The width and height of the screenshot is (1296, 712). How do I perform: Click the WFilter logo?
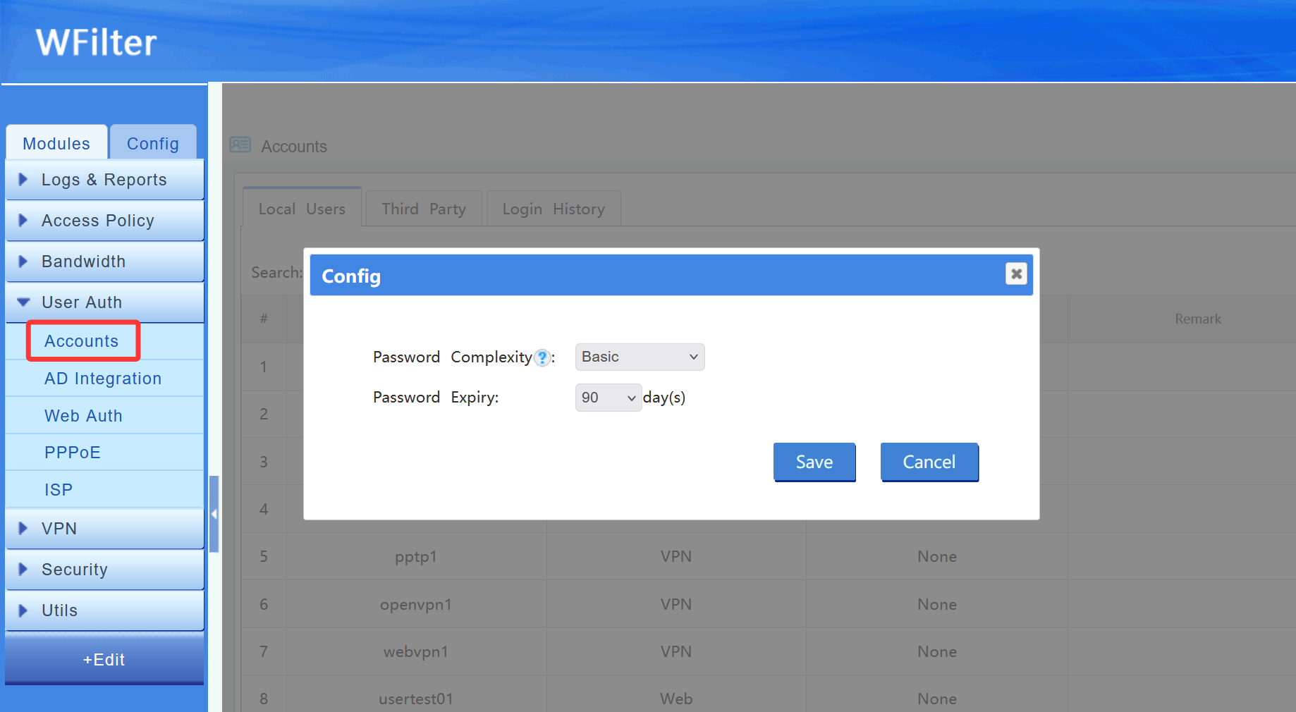(x=97, y=42)
